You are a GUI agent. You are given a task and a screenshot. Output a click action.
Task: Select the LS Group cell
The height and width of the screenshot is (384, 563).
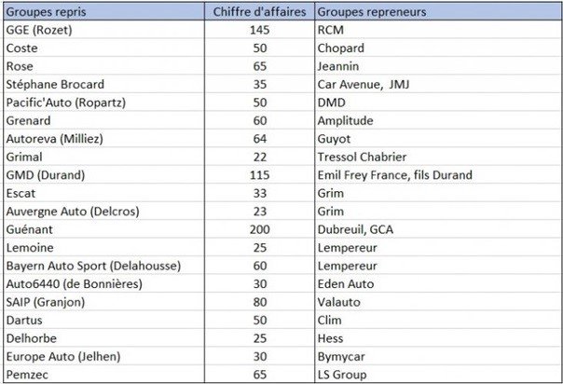pos(341,374)
